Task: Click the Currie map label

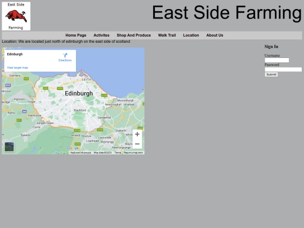Action: coord(37,127)
